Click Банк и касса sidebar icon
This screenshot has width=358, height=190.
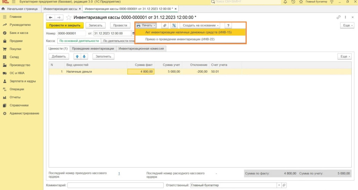click(x=5, y=33)
